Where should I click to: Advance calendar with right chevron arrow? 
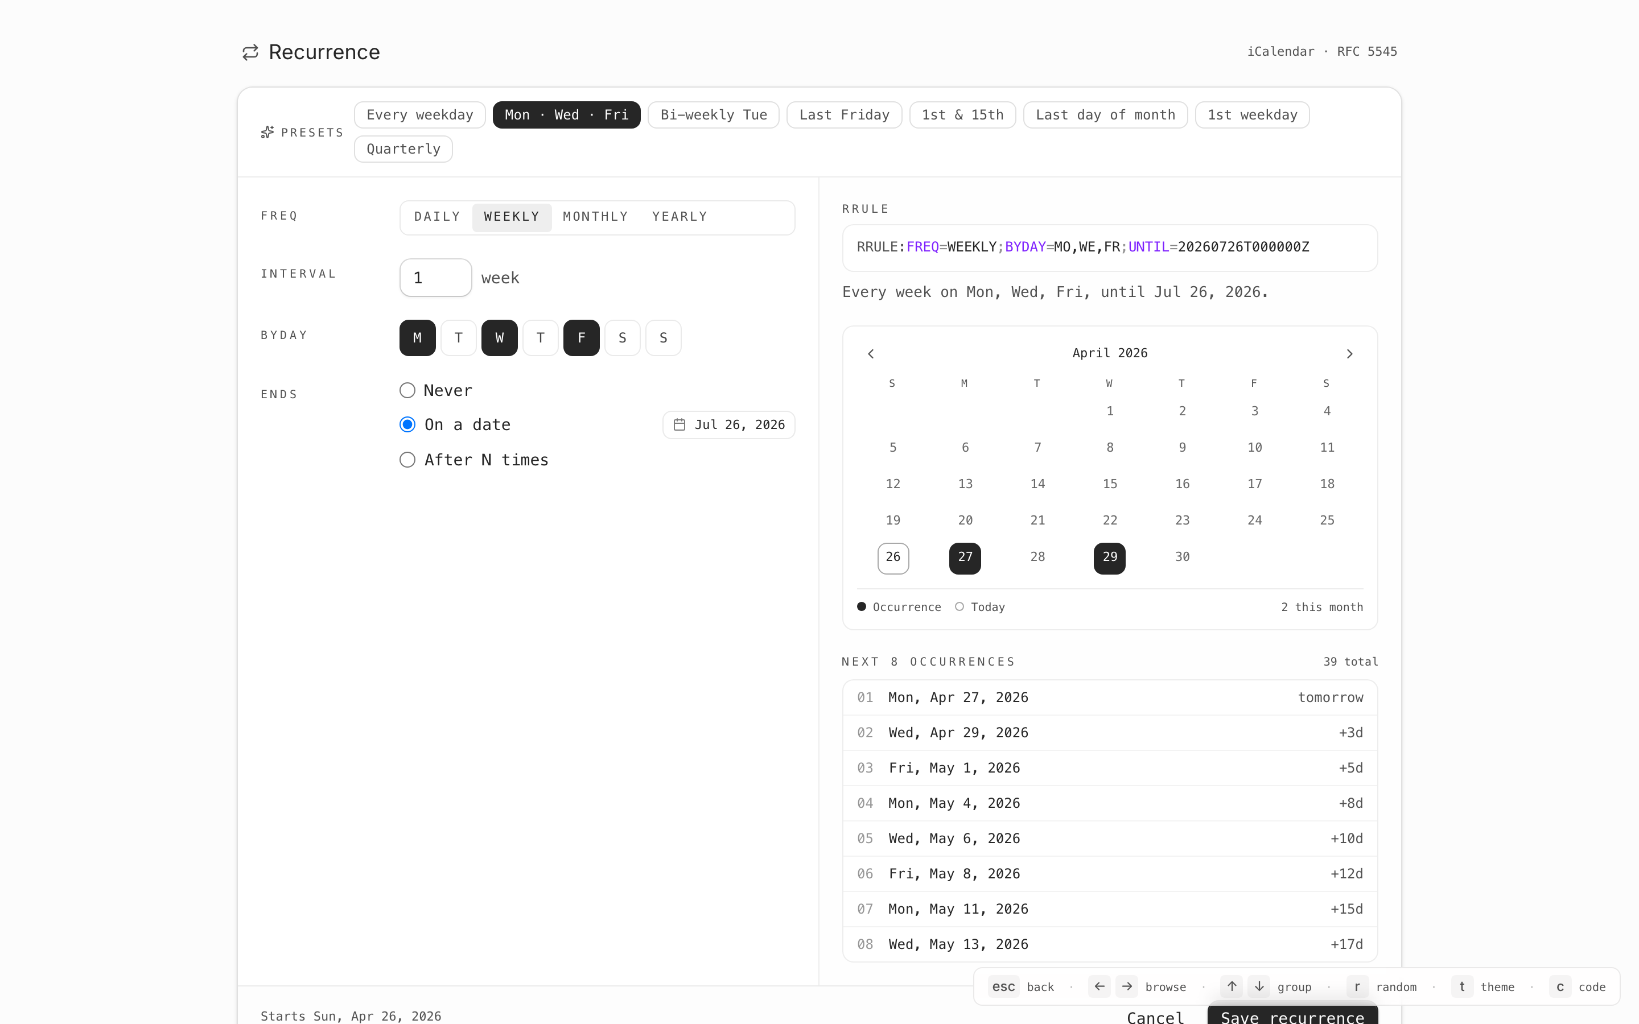[x=1349, y=353]
